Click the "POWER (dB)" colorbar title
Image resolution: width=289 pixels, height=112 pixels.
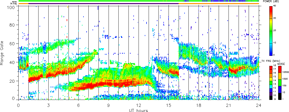[271, 1]
